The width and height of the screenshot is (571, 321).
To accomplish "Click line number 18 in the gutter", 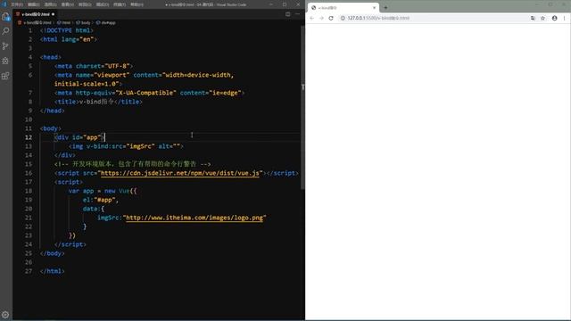I will tap(29, 191).
